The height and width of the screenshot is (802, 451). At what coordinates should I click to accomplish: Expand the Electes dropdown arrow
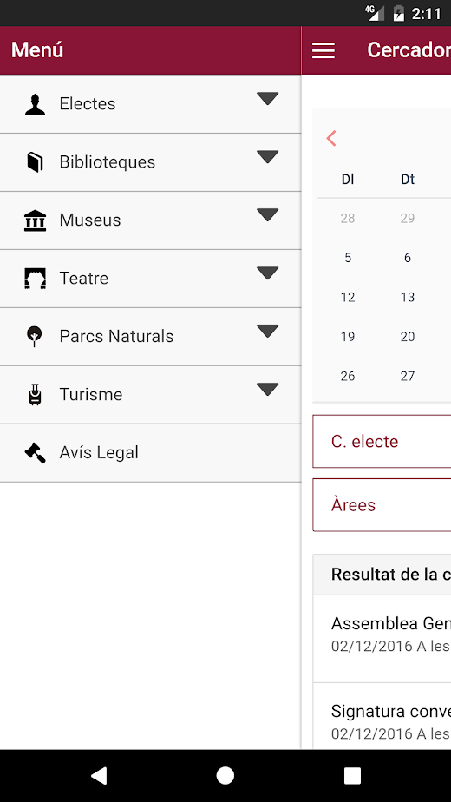coord(267,99)
